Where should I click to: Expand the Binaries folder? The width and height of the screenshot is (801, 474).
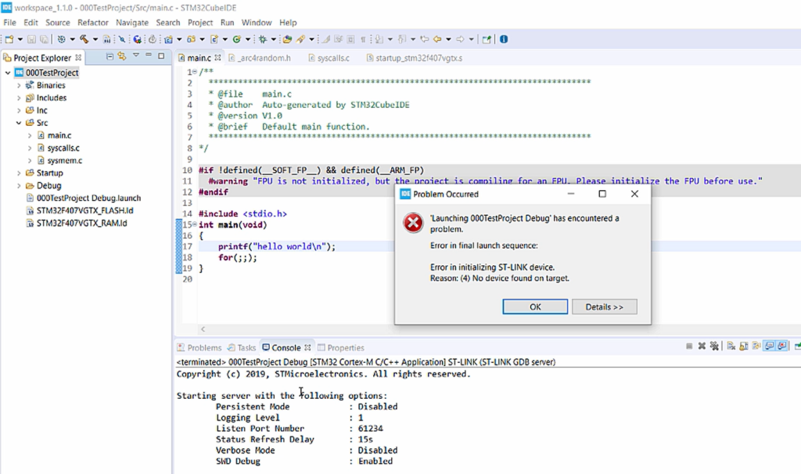point(19,85)
